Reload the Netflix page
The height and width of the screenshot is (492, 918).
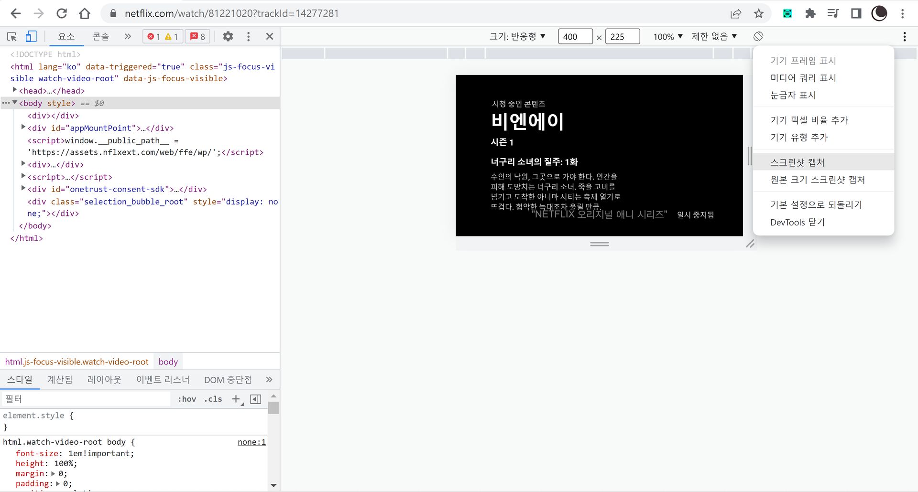click(x=62, y=13)
